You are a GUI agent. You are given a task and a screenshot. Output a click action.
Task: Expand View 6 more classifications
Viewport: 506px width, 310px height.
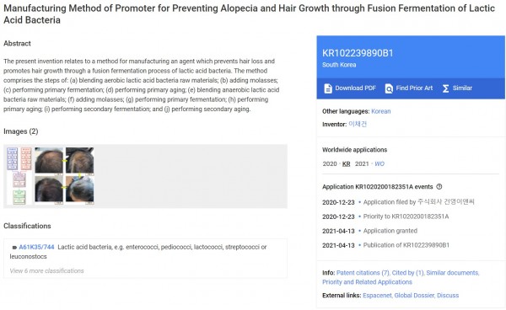(46, 271)
